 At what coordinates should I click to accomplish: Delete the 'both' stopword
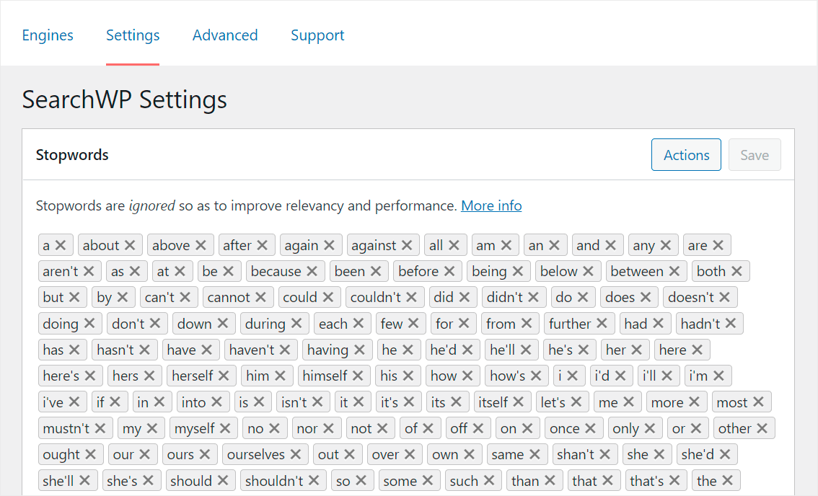pyautogui.click(x=736, y=271)
